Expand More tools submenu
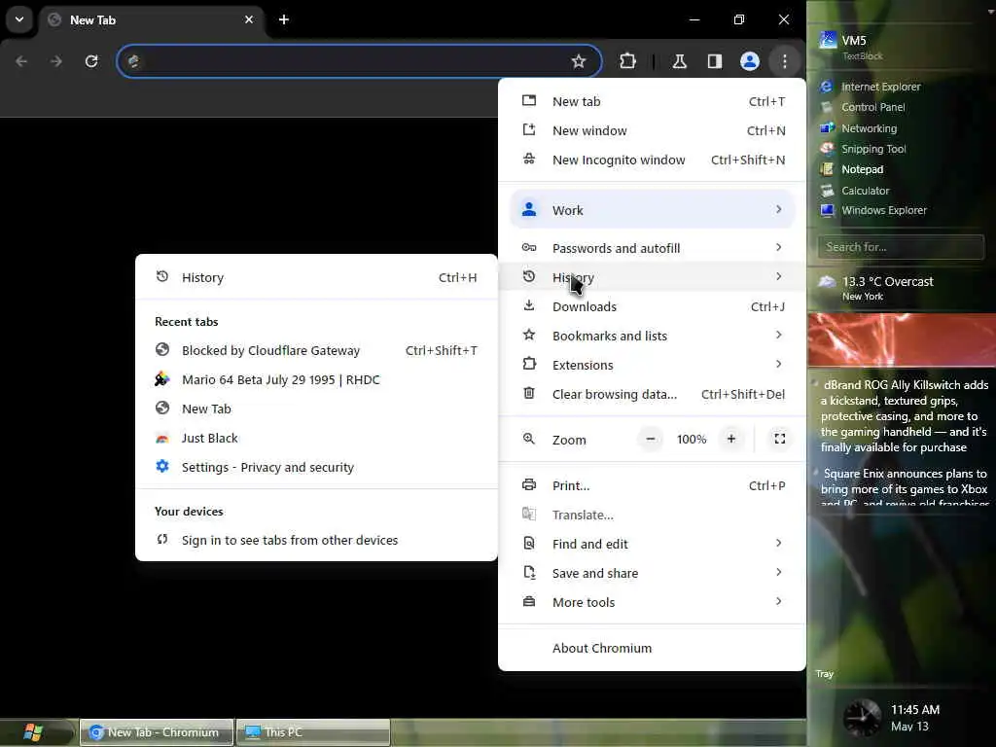Viewport: 996px width, 747px height. [x=653, y=602]
